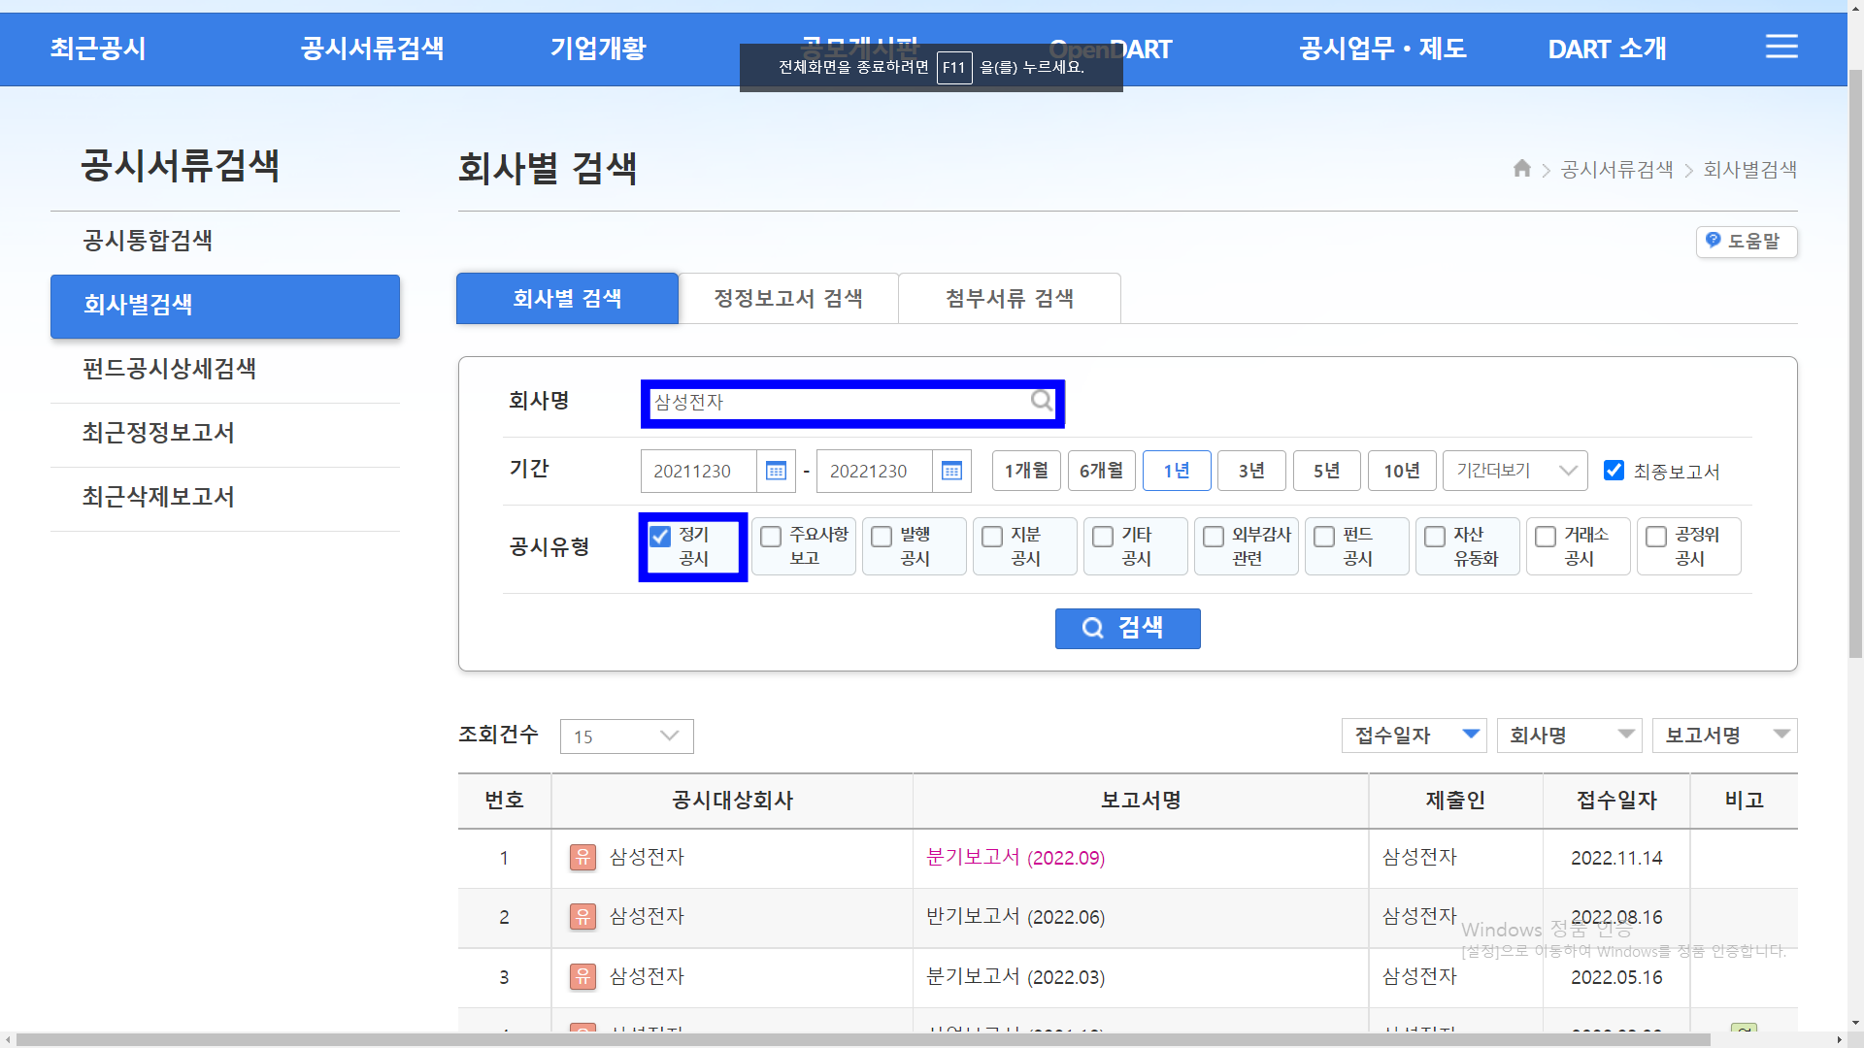Open the start date calendar picker

776,471
